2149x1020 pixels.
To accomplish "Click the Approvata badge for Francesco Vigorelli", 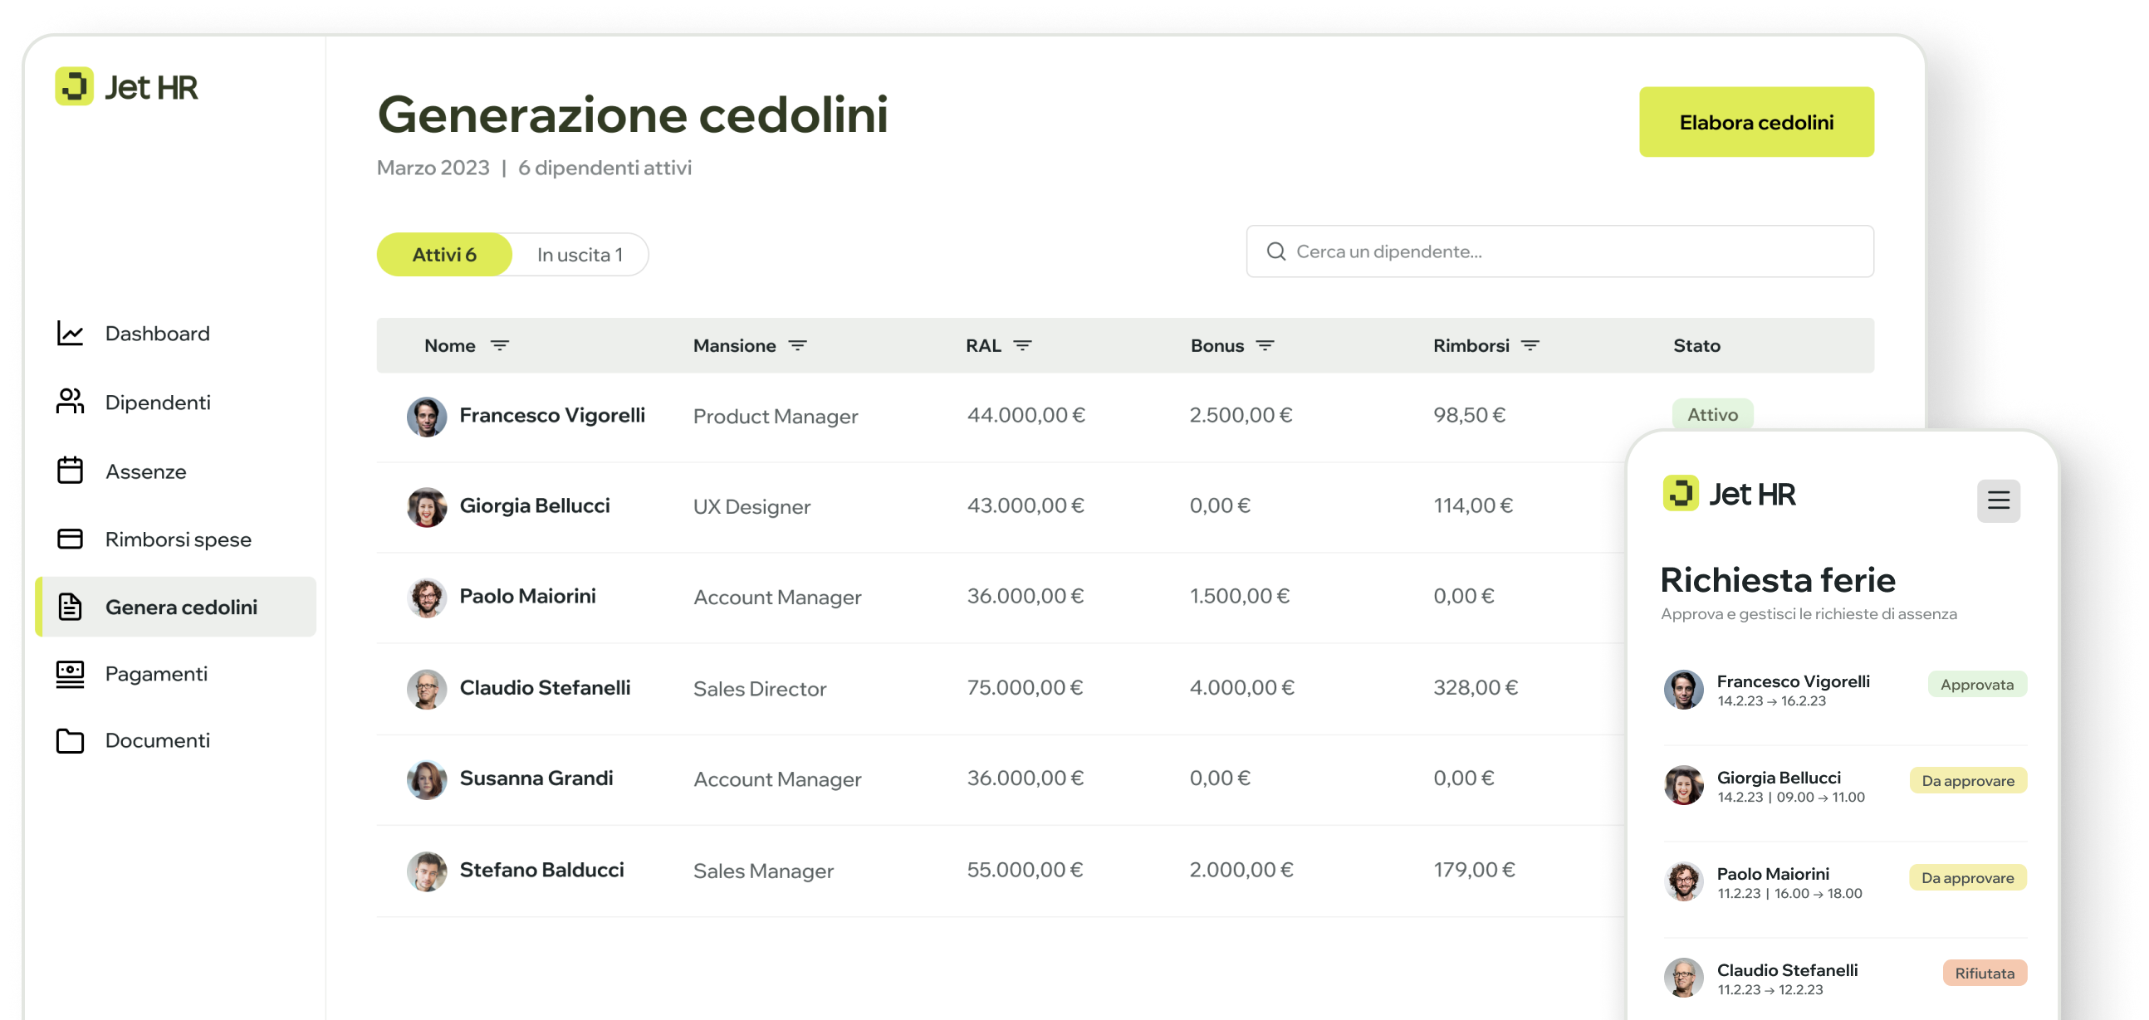I will point(1976,684).
